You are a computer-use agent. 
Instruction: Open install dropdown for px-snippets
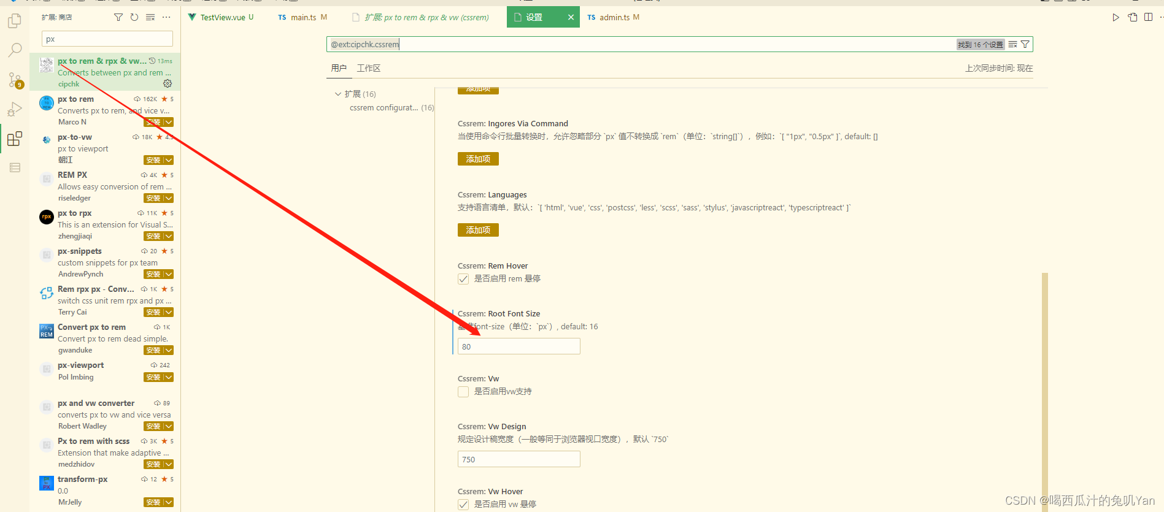[169, 274]
